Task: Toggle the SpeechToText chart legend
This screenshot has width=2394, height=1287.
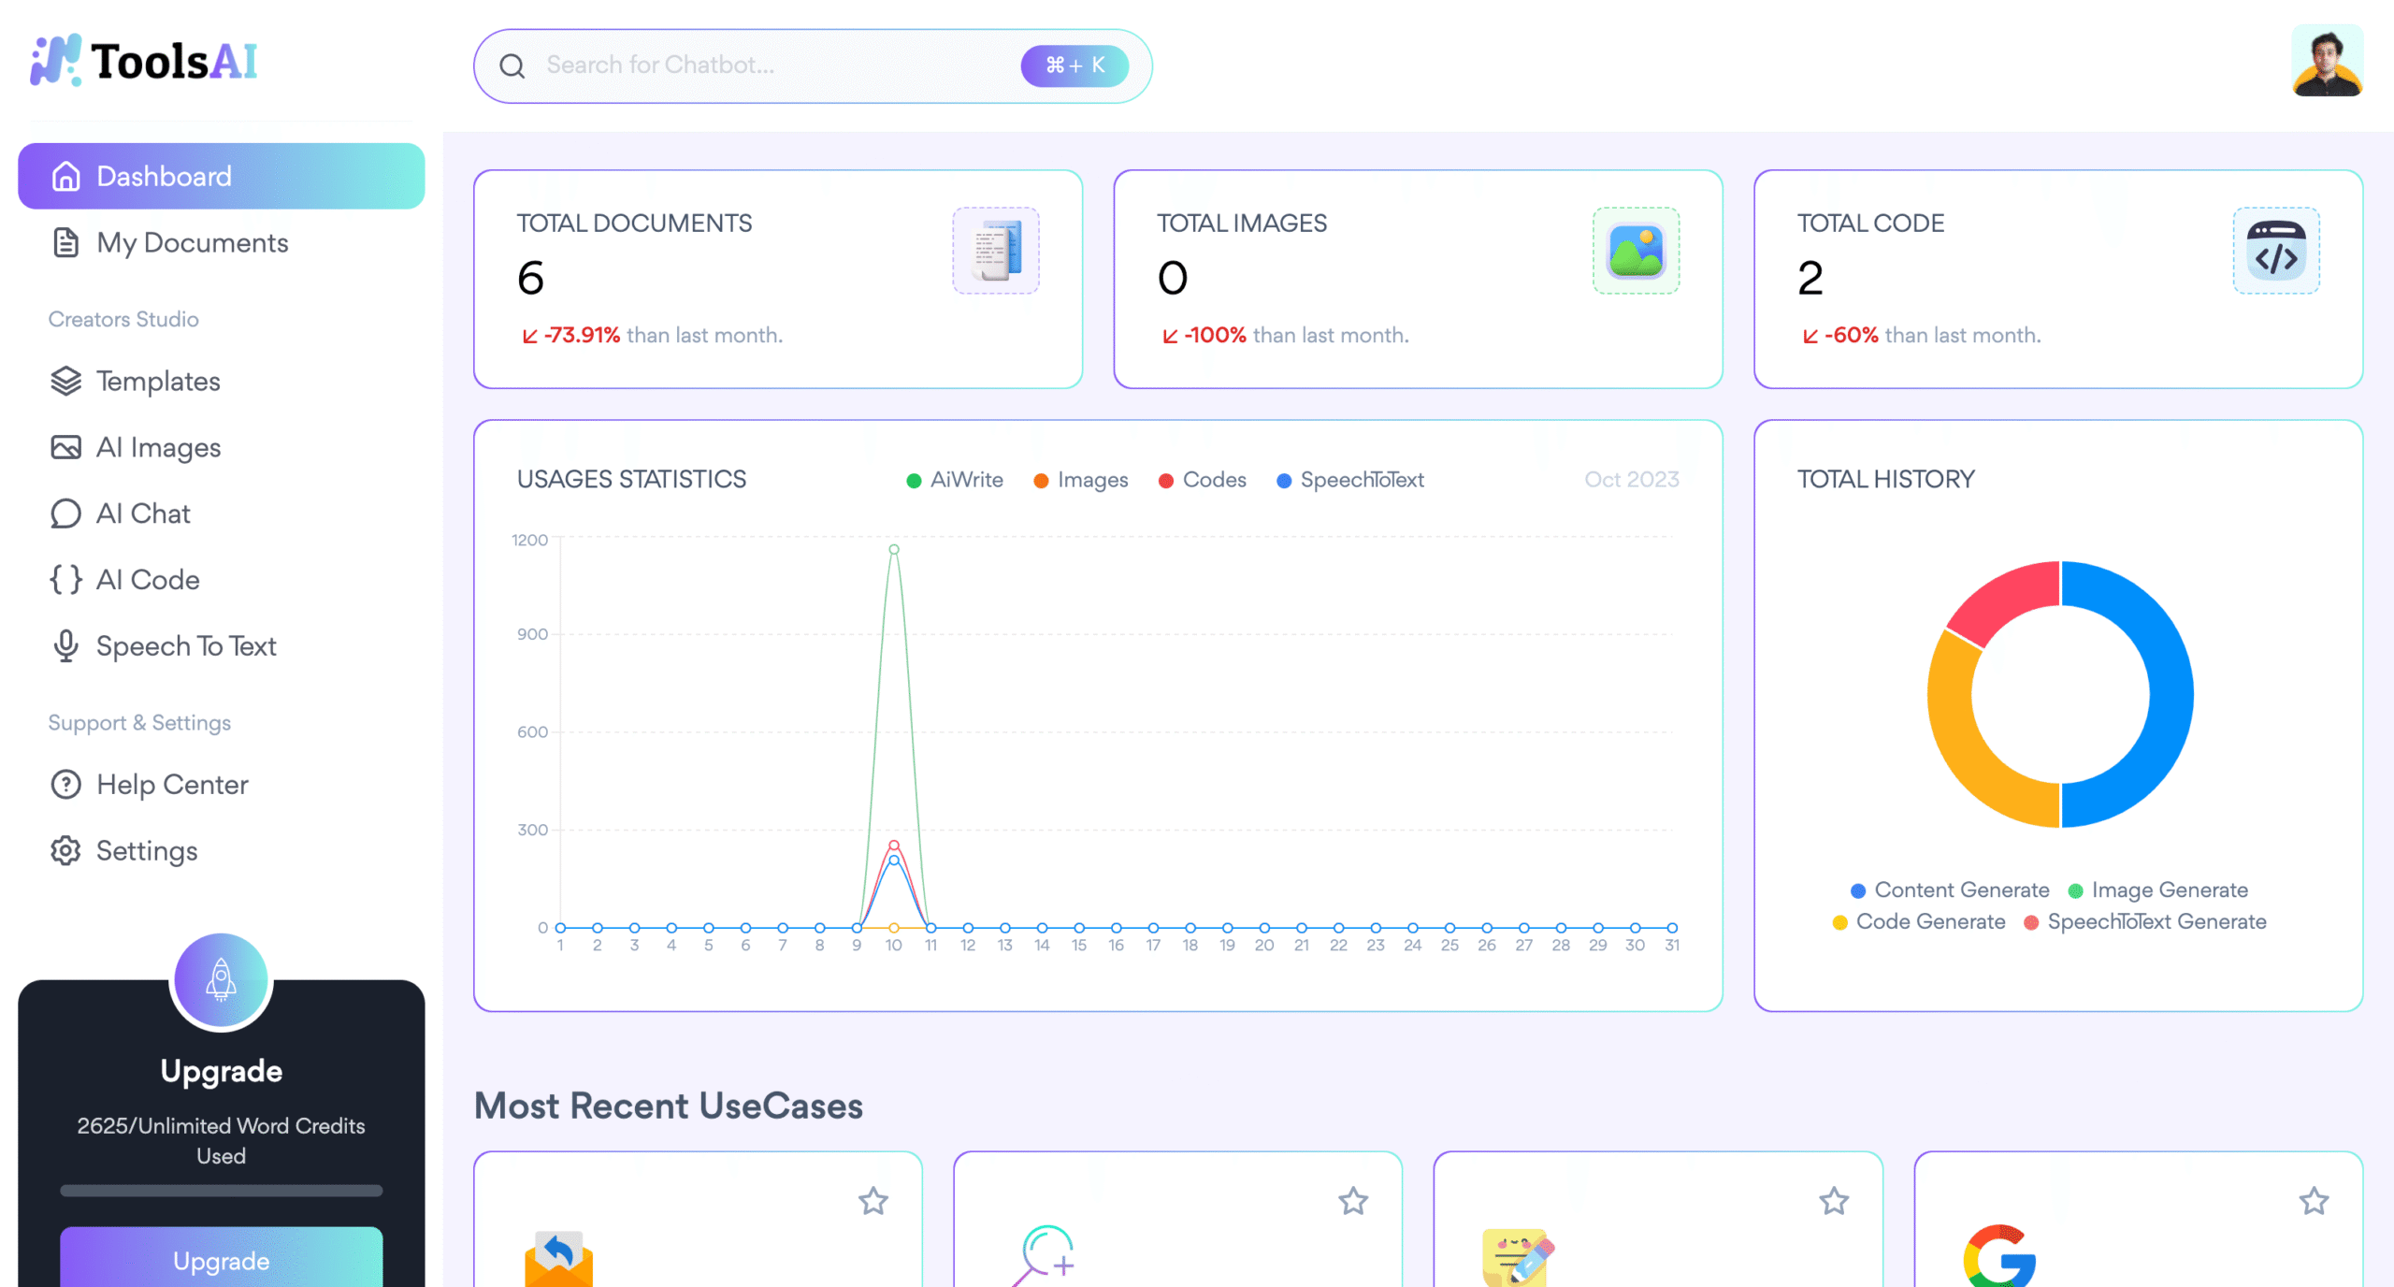Action: [1350, 480]
